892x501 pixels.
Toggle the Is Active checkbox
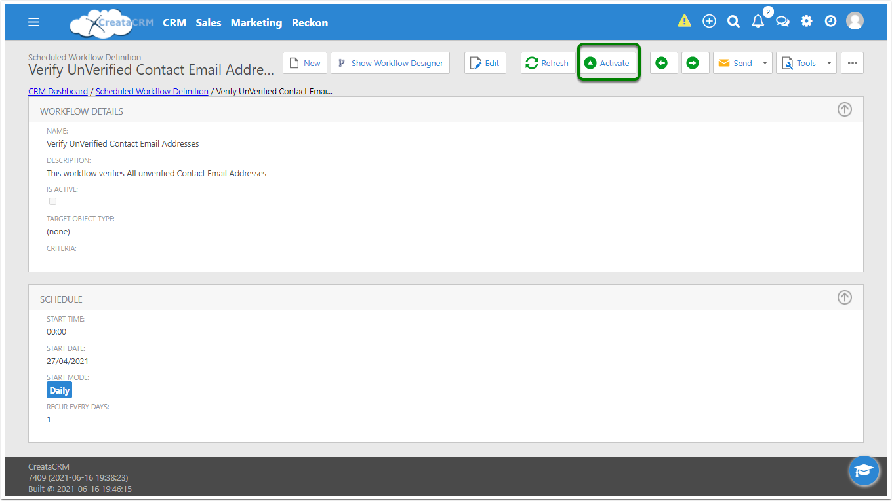pos(53,202)
